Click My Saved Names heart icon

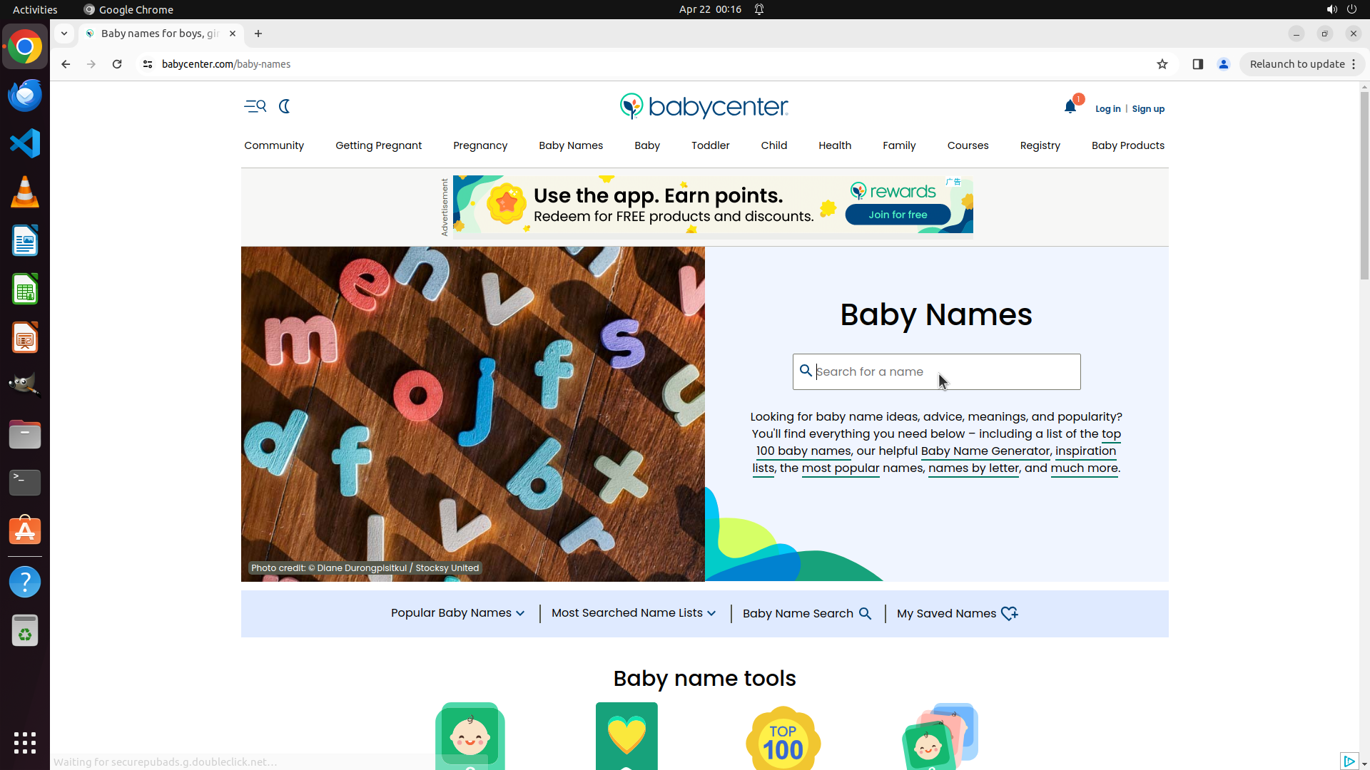click(x=1009, y=614)
